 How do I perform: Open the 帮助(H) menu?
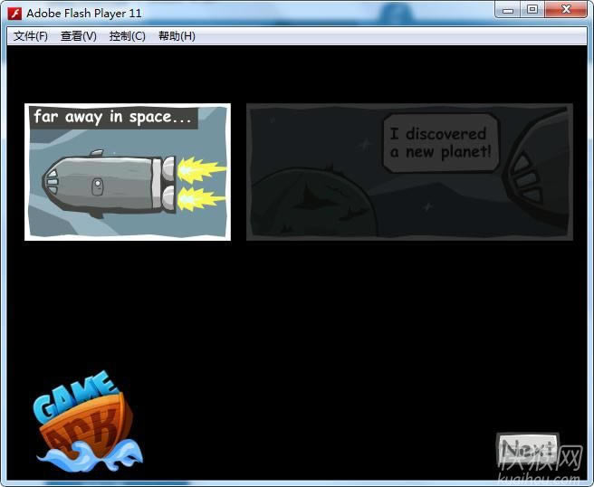(177, 36)
